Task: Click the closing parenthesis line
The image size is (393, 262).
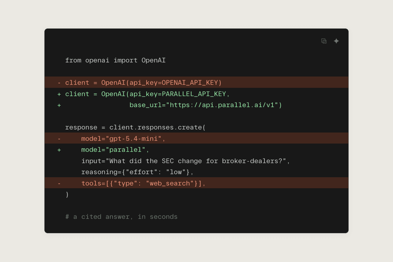Action: [67, 194]
